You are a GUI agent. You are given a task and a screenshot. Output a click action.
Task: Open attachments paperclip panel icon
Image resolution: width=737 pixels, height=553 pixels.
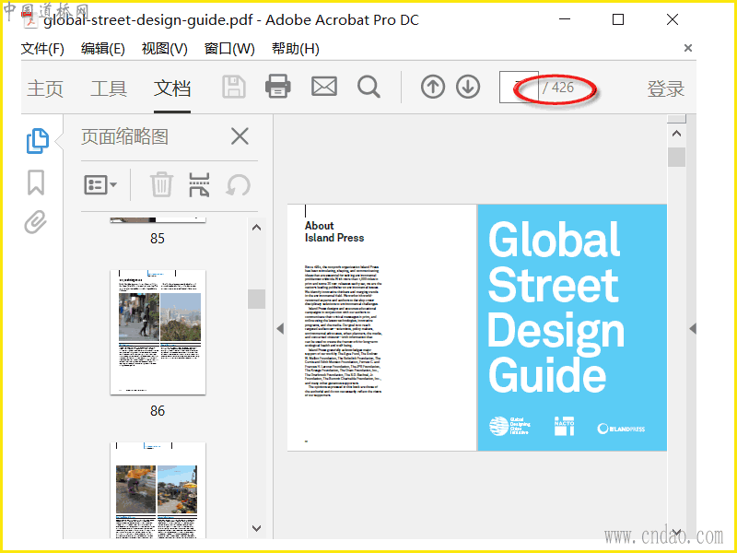[36, 222]
